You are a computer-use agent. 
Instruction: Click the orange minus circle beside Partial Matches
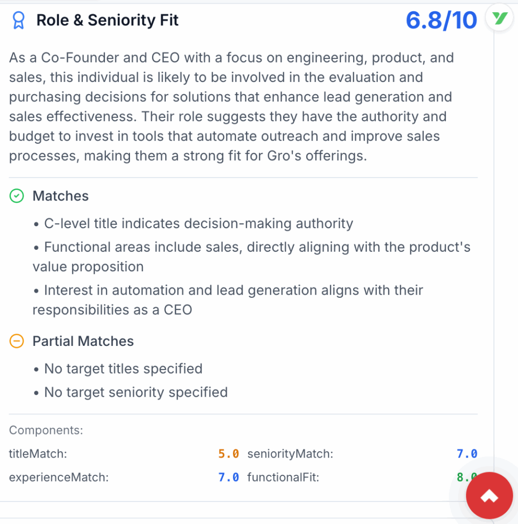point(16,341)
